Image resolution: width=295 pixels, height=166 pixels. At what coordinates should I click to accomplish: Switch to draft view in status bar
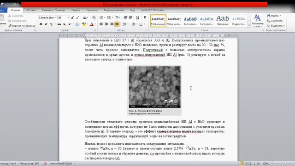click(259, 164)
